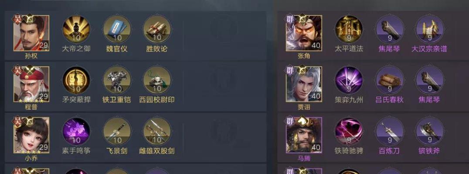Open the 铁卫重铠 armor icon
This screenshot has height=174, width=469.
tap(117, 80)
